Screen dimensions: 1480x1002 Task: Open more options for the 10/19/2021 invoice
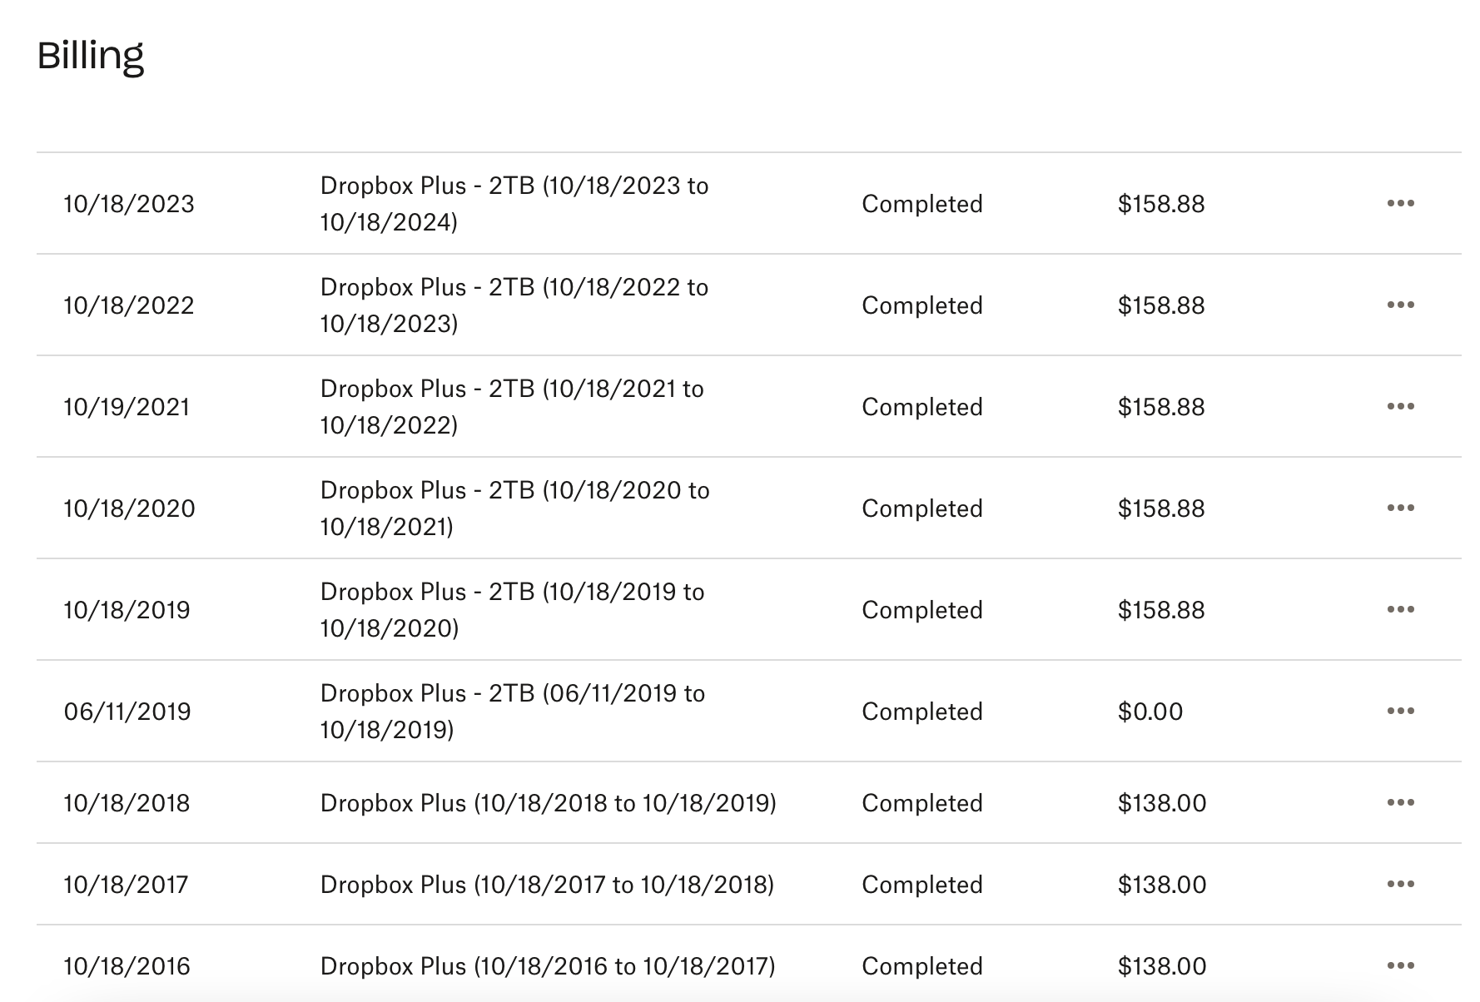[1400, 407]
